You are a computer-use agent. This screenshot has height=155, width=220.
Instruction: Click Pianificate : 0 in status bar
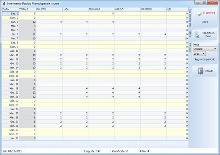point(120,151)
